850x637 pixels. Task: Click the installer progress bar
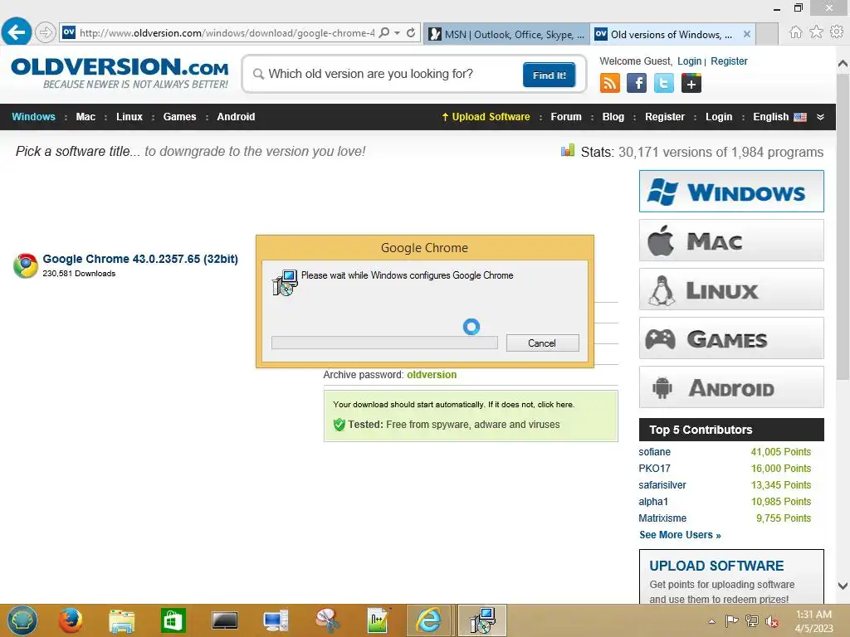tap(384, 343)
